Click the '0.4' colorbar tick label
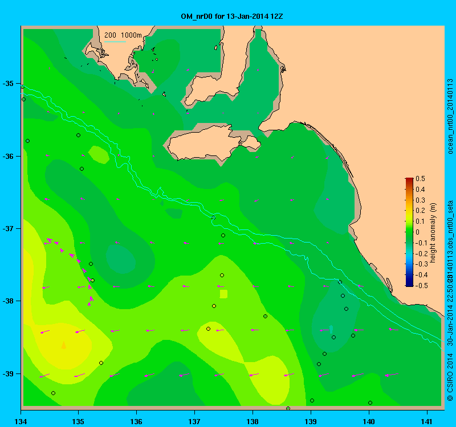456x427 pixels. pos(420,190)
